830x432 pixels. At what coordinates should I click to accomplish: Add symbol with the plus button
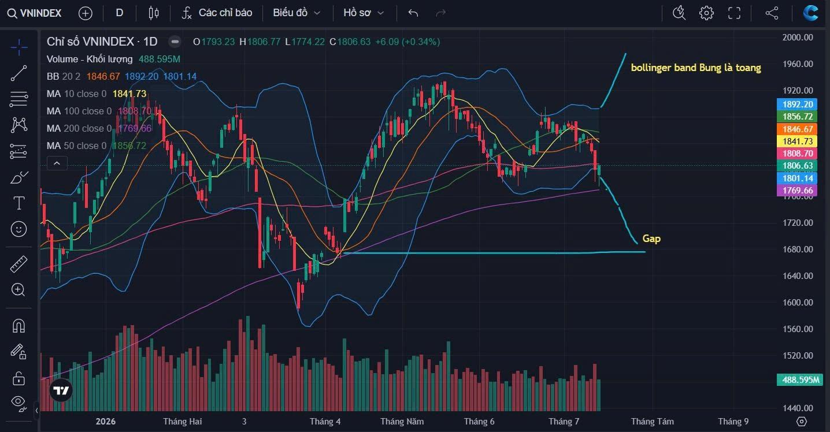tap(86, 13)
